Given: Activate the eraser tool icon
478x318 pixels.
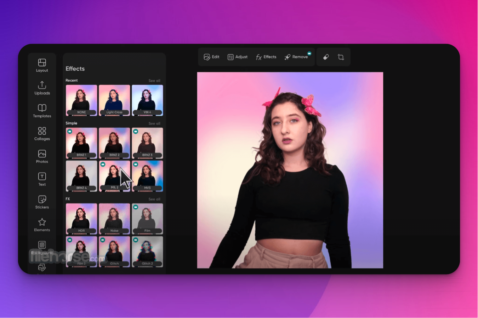Looking at the screenshot, I should pyautogui.click(x=326, y=57).
